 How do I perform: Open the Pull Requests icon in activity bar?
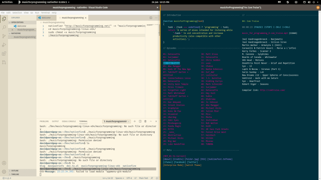coord(4,62)
